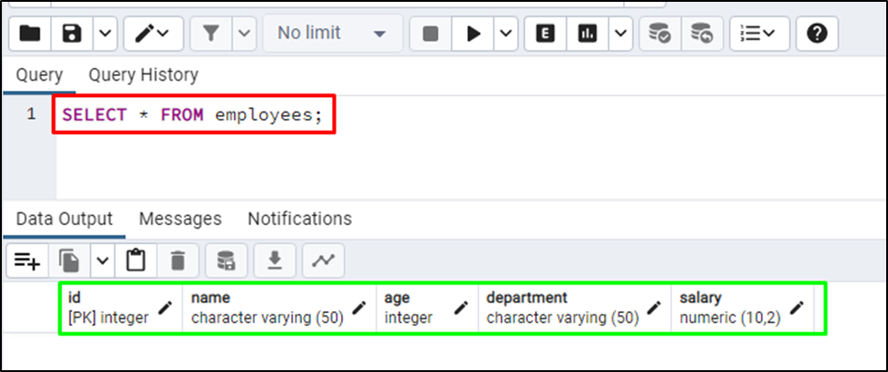This screenshot has height=372, width=888.
Task: Open the Notifications tab
Action: [x=299, y=219]
